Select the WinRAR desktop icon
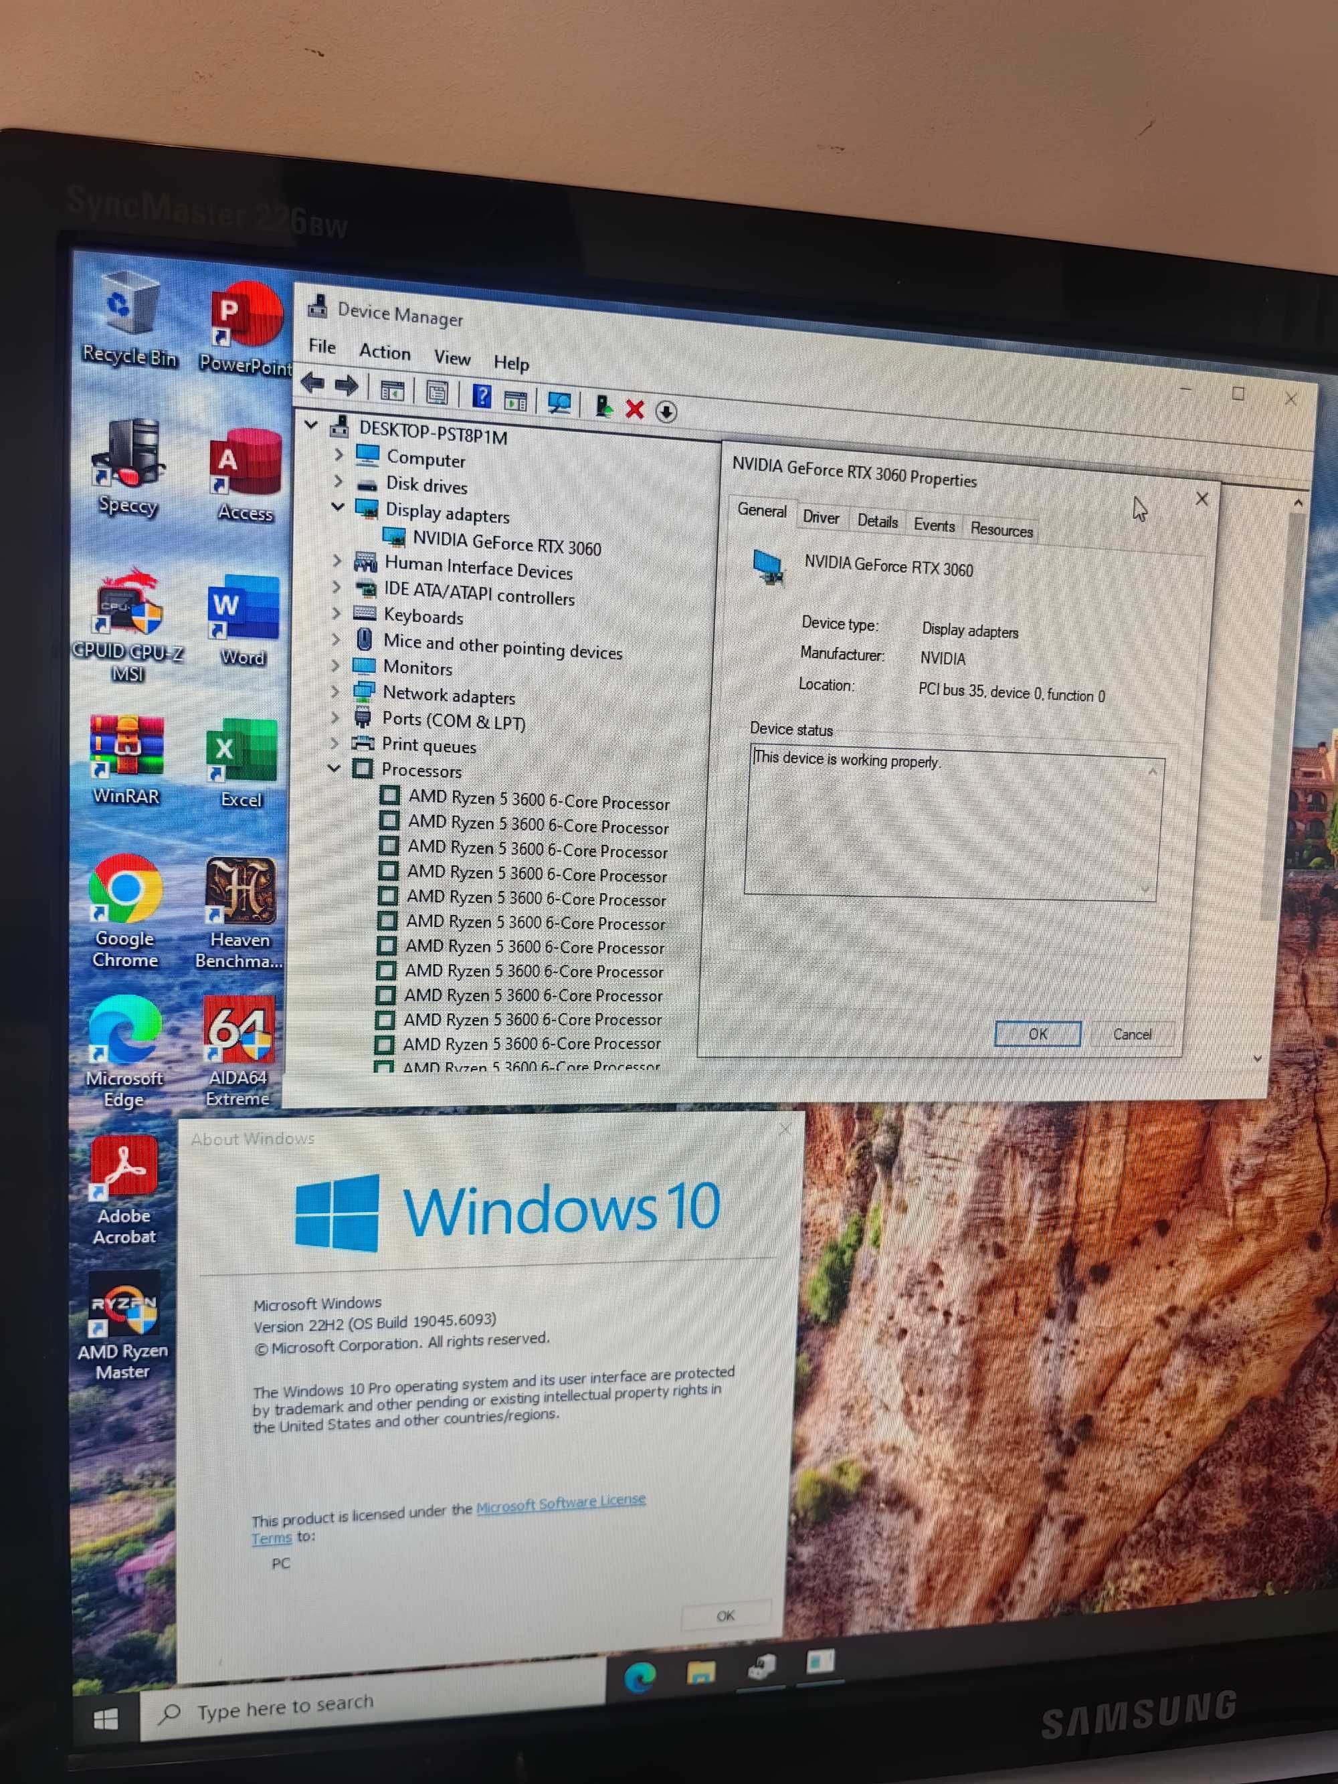The image size is (1338, 1784). 126,759
